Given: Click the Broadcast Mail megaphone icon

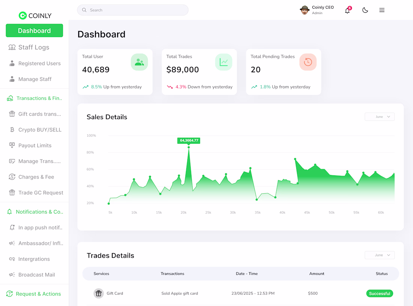Looking at the screenshot, I should (x=12, y=275).
